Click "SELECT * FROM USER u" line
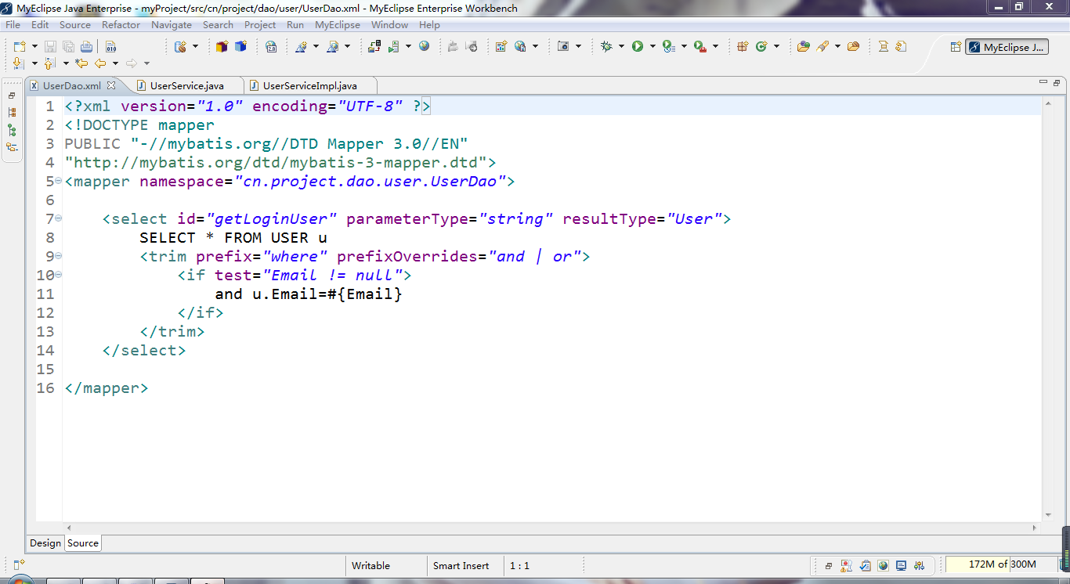Viewport: 1070px width, 584px height. (x=233, y=237)
